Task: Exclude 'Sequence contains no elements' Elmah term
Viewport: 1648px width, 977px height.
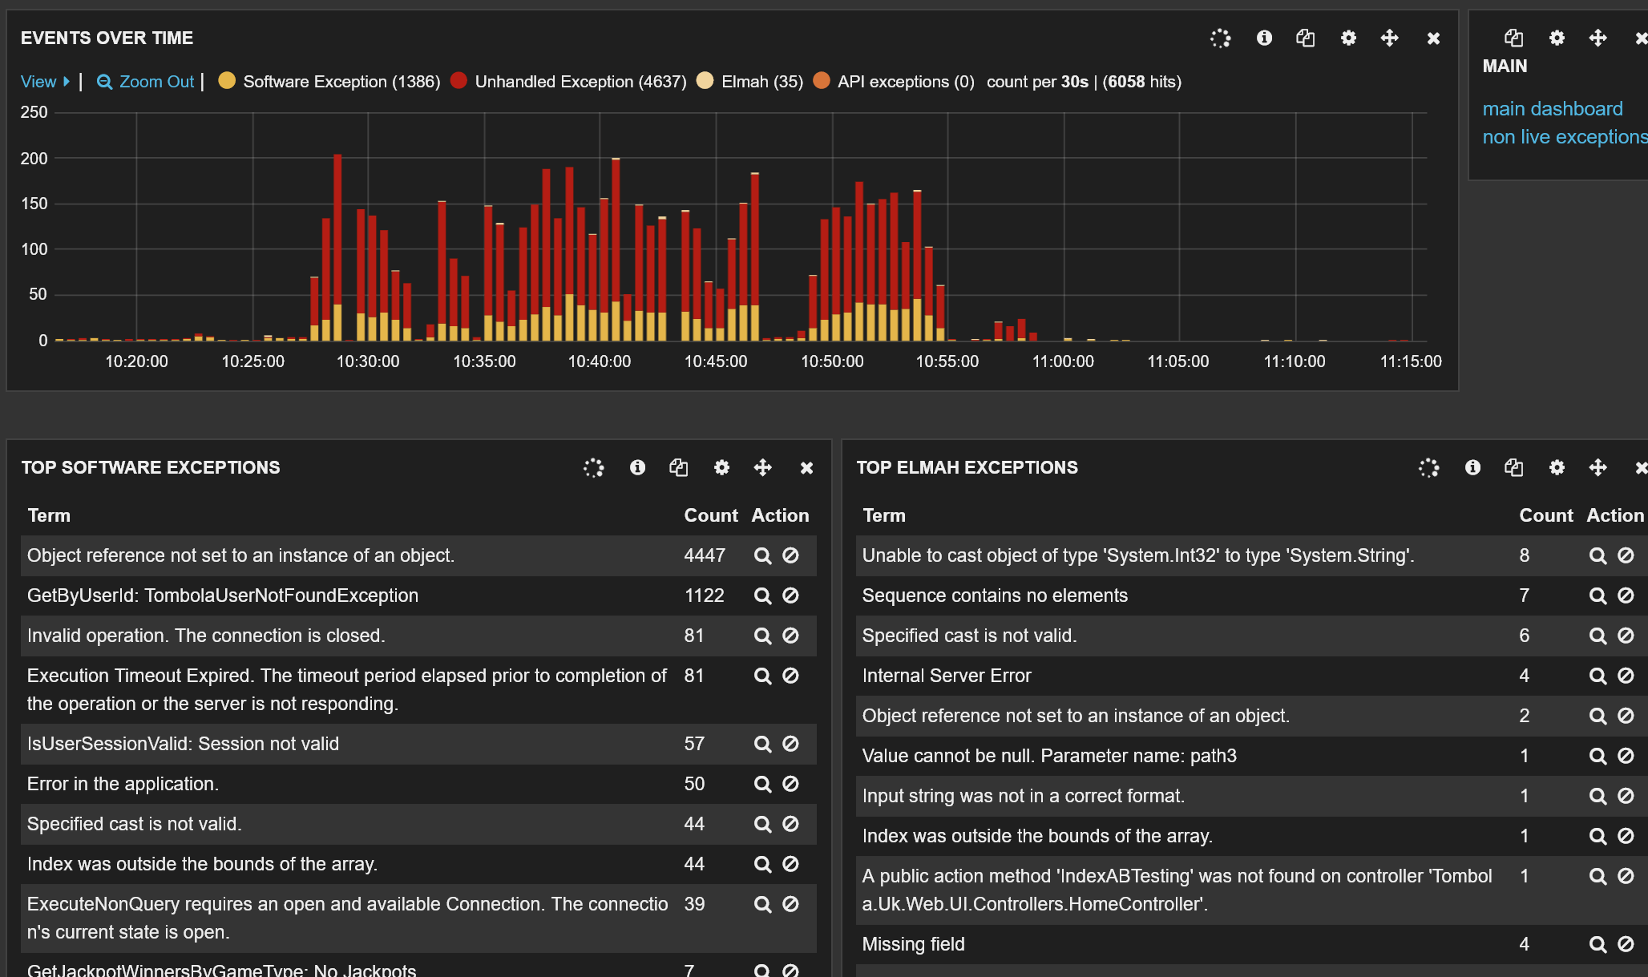Action: coord(1626,595)
